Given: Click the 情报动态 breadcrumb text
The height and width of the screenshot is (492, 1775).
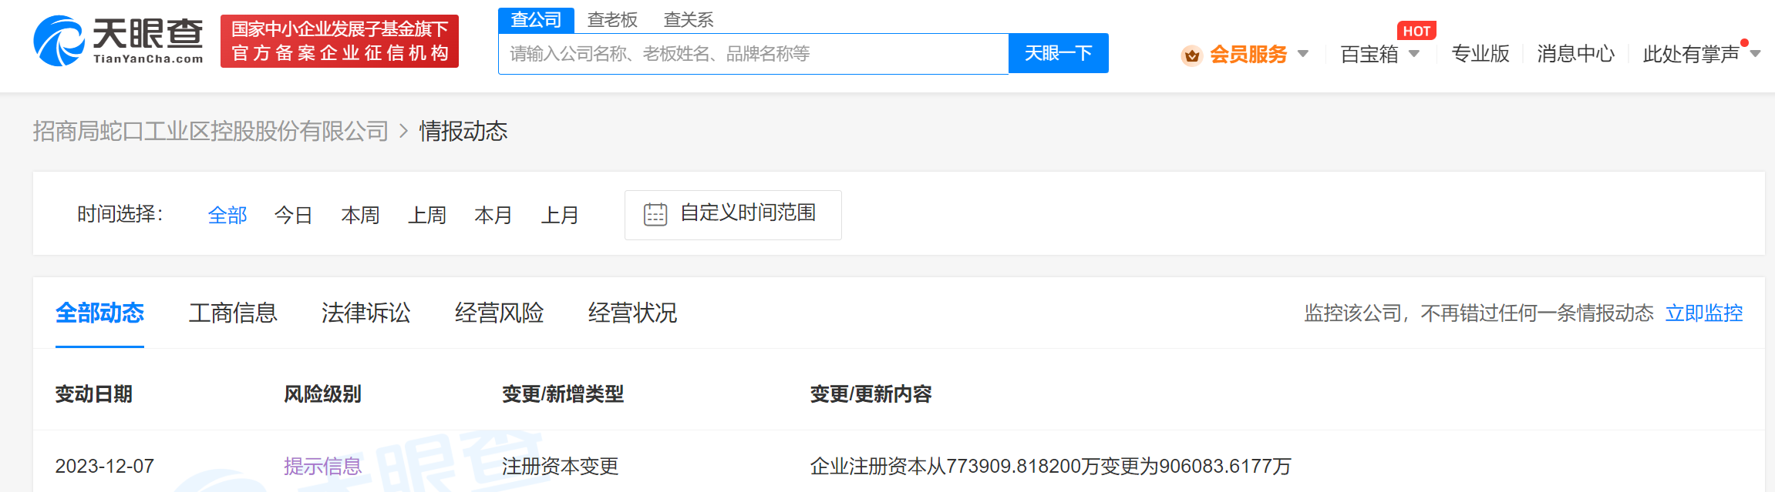Looking at the screenshot, I should (463, 132).
